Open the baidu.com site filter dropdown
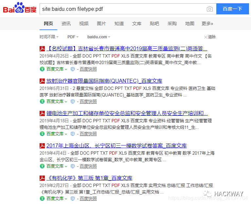The image size is (251, 204). point(99,37)
